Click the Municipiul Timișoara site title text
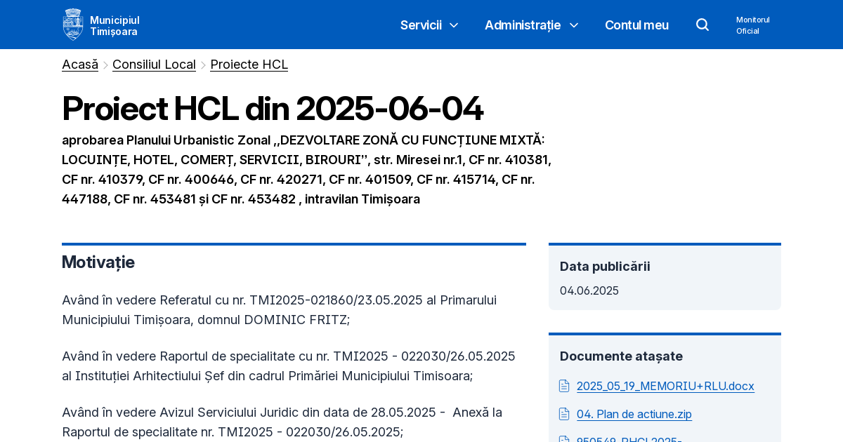The height and width of the screenshot is (442, 843). click(114, 25)
